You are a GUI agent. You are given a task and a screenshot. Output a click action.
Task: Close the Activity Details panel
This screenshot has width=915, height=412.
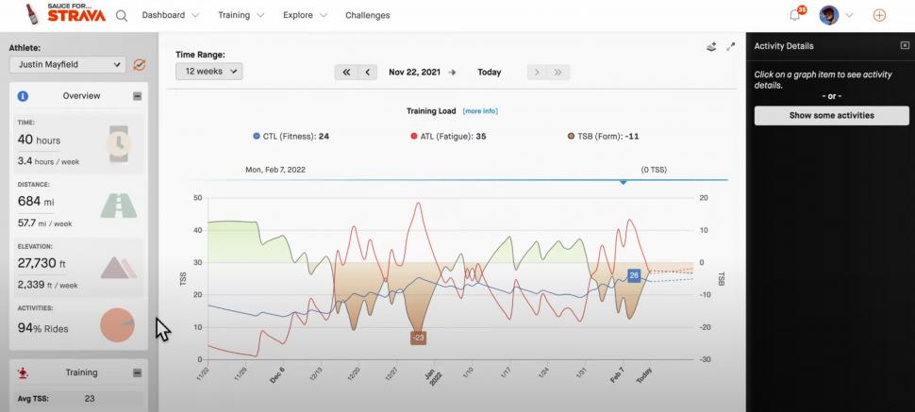905,45
